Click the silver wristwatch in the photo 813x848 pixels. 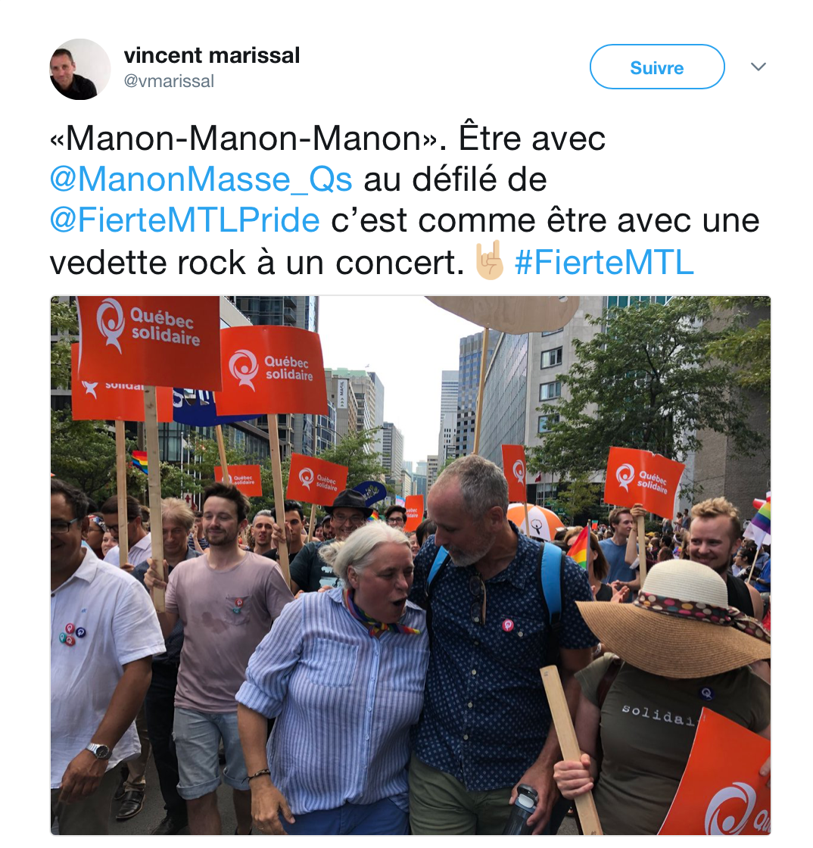click(x=99, y=750)
